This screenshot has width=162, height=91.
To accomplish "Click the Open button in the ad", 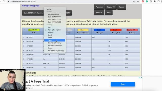I will click(123, 84).
